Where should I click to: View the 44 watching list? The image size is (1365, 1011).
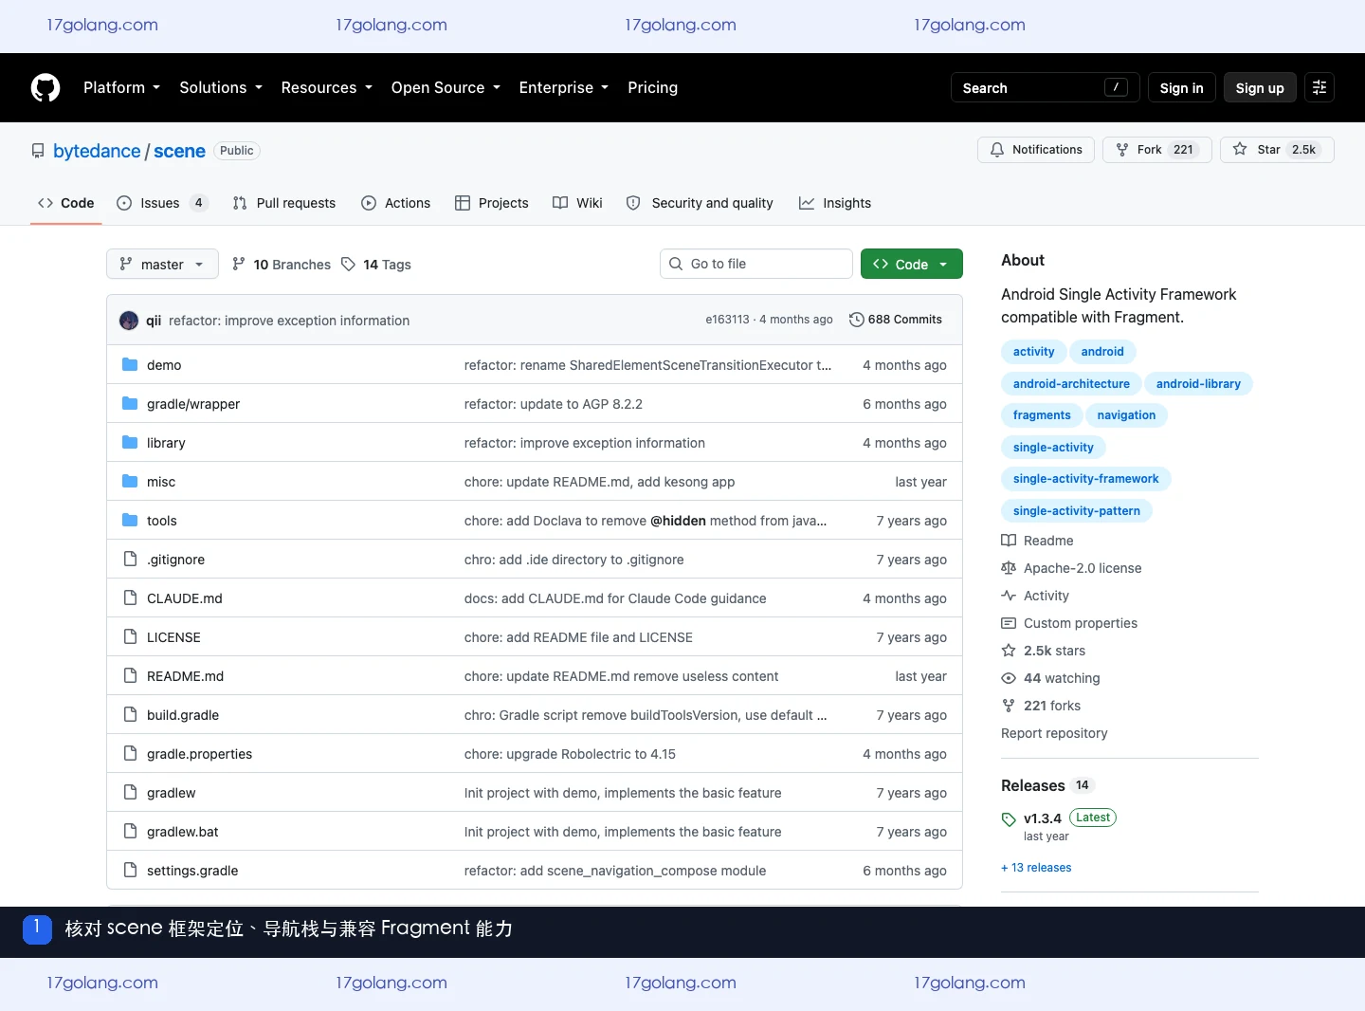click(1050, 678)
